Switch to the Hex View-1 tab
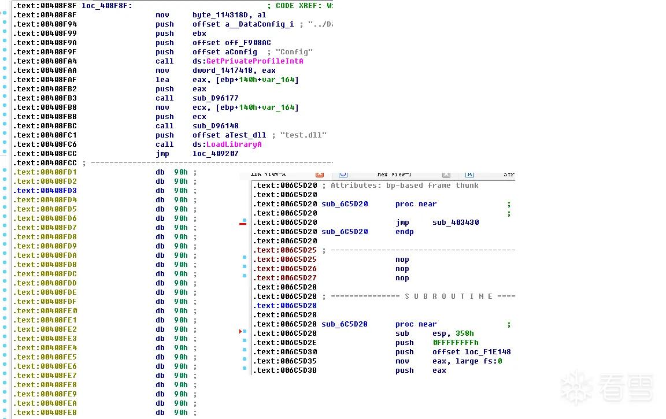Image resolution: width=666 pixels, height=419 pixels. [x=394, y=175]
